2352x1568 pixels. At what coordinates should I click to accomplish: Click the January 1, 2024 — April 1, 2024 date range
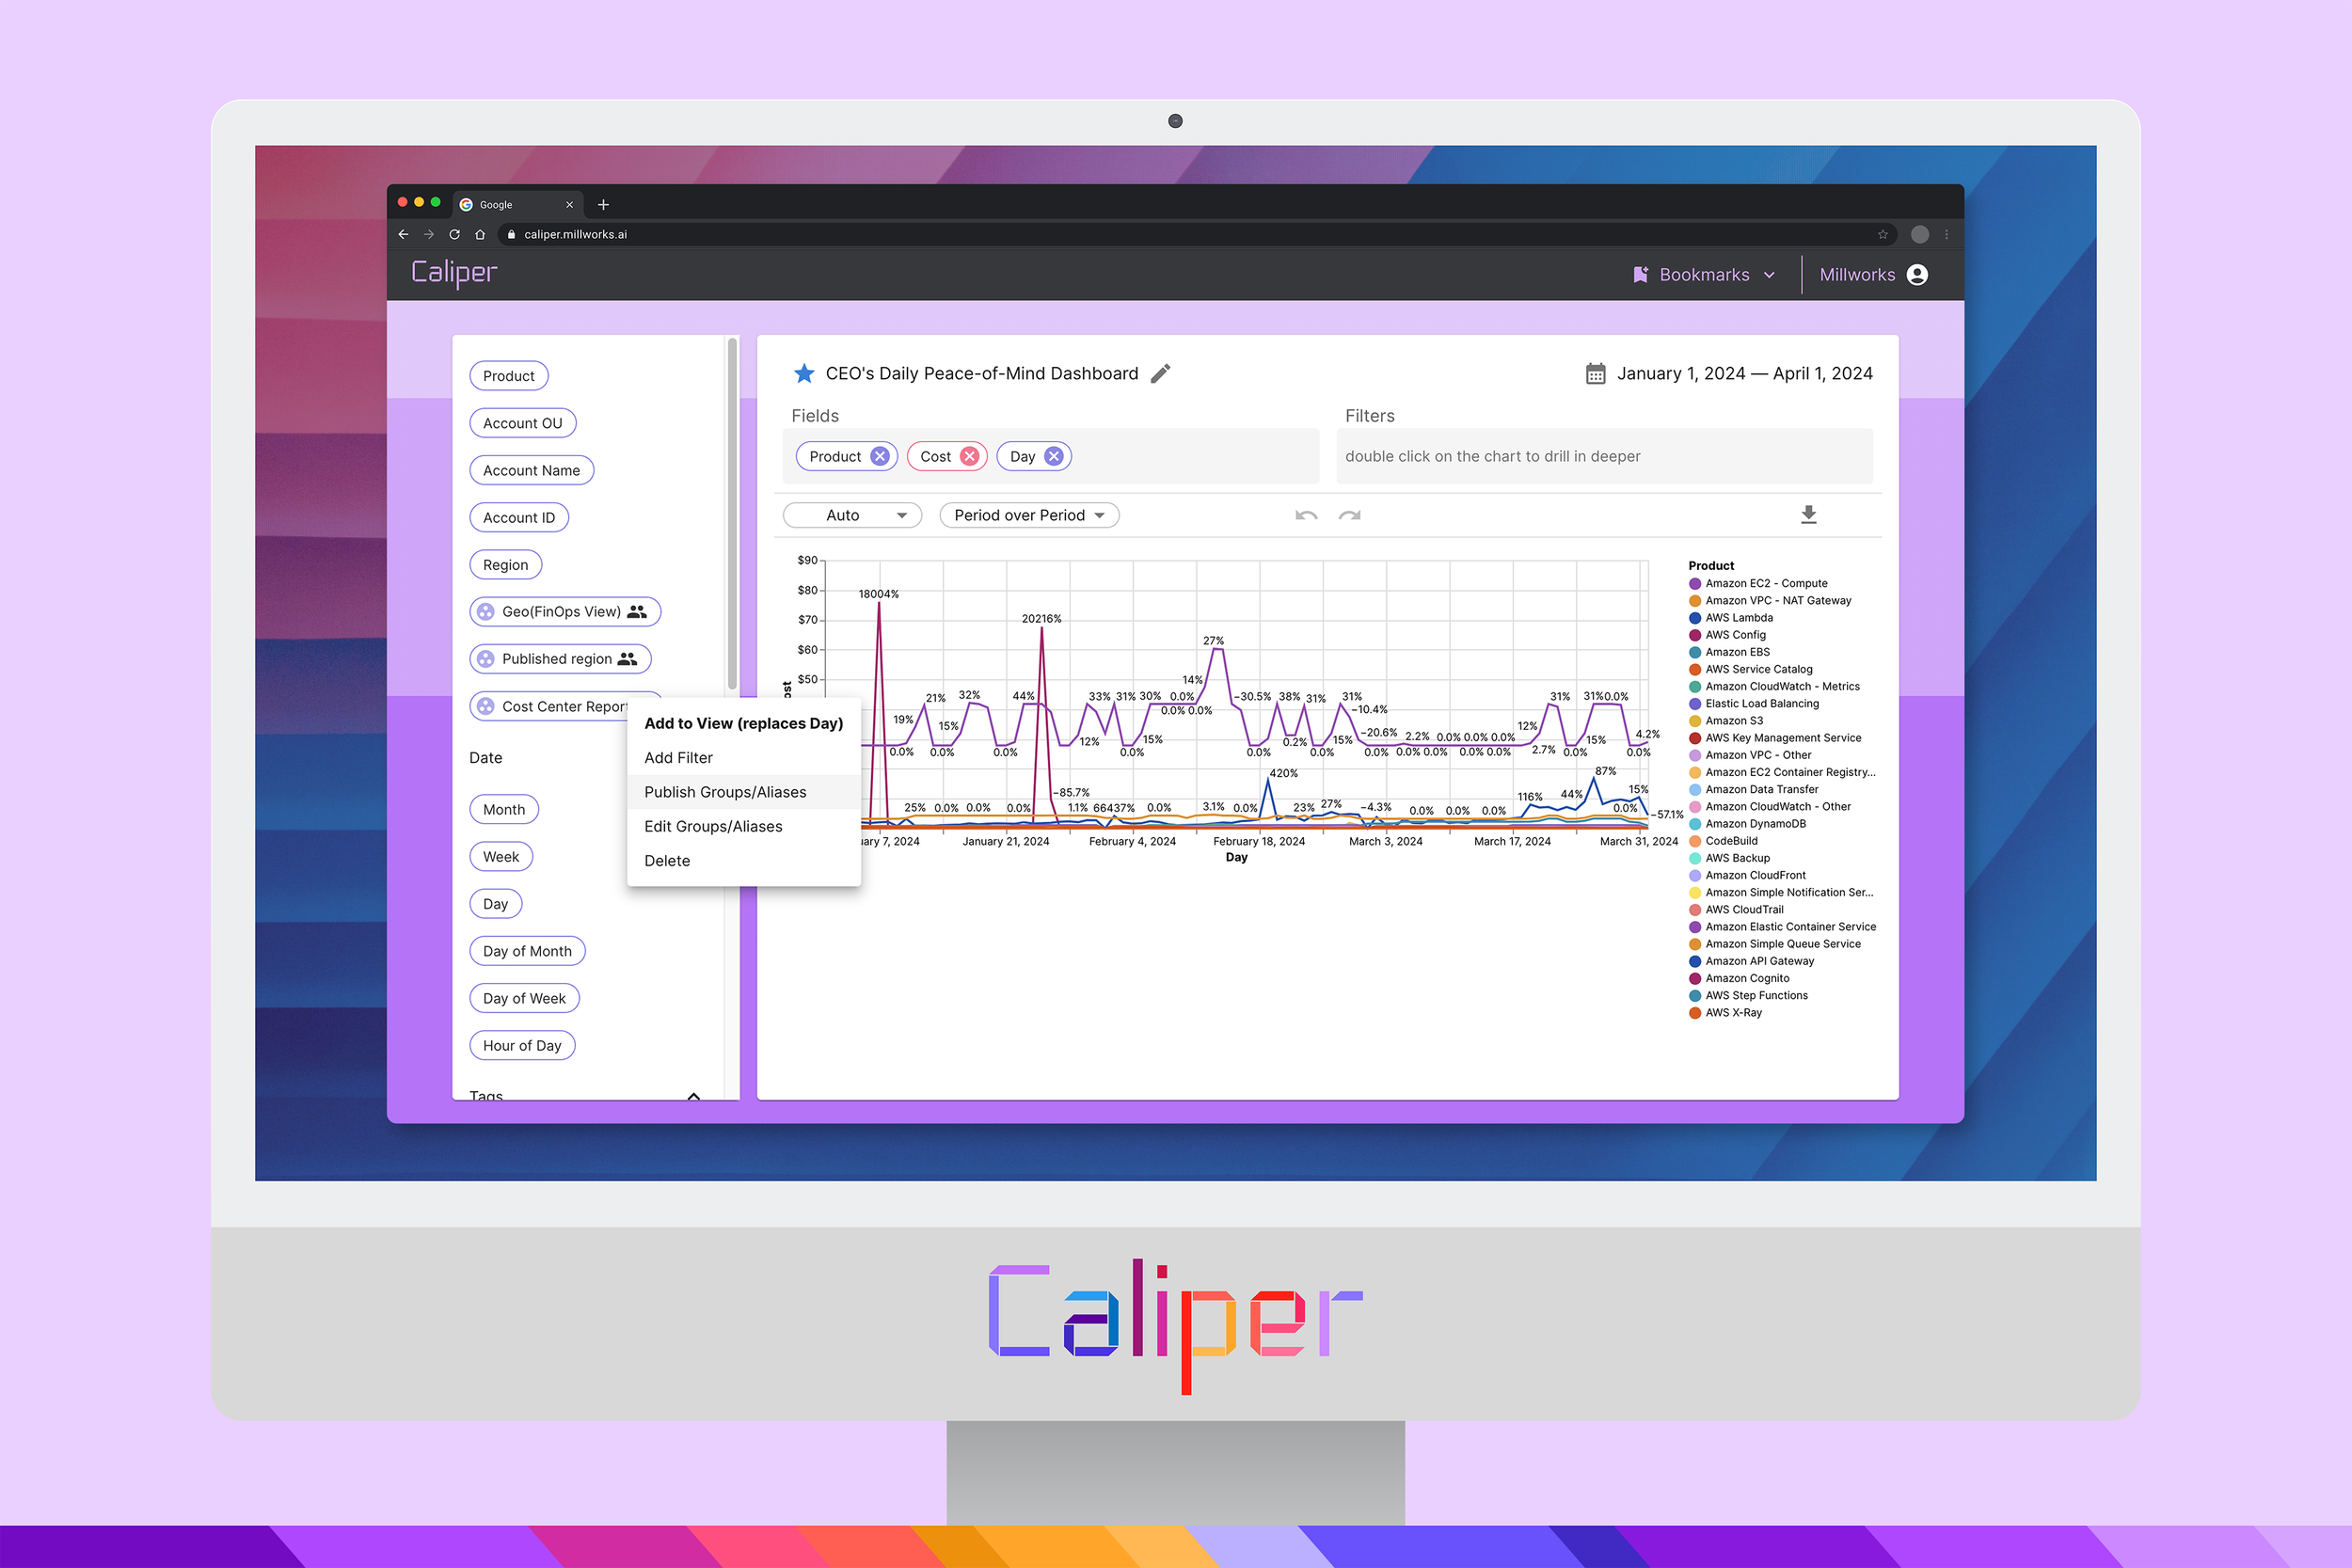pyautogui.click(x=1744, y=374)
